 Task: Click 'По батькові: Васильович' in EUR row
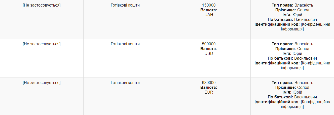(x=292, y=97)
